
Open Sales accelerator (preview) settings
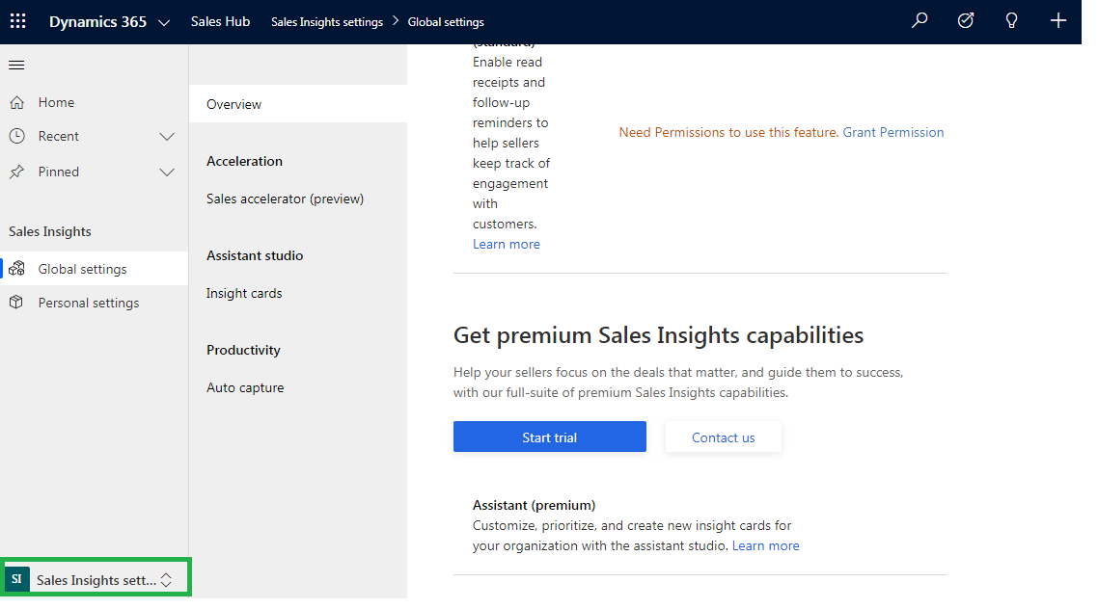pos(285,199)
